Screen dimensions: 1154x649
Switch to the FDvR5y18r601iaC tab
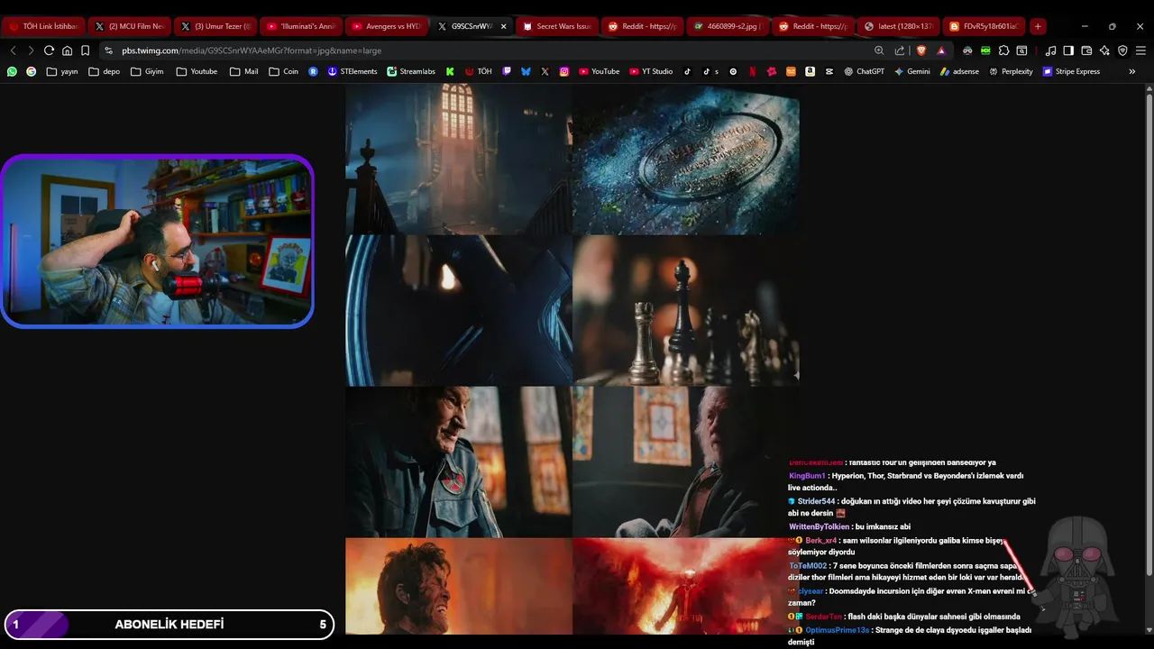click(x=984, y=26)
